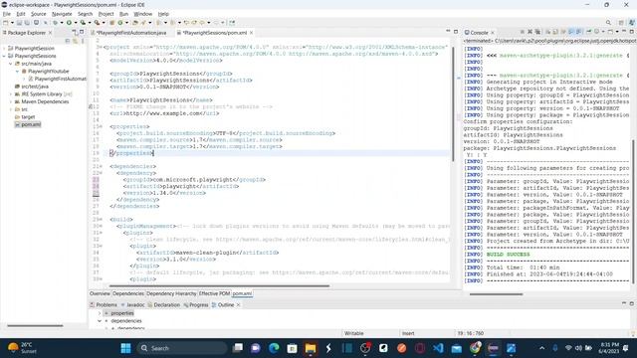Close the pom.xml editor tab
The height and width of the screenshot is (358, 637).
tap(252, 33)
